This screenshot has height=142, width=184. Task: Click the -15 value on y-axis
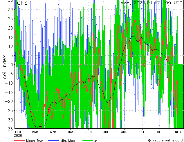click(x=9, y=92)
